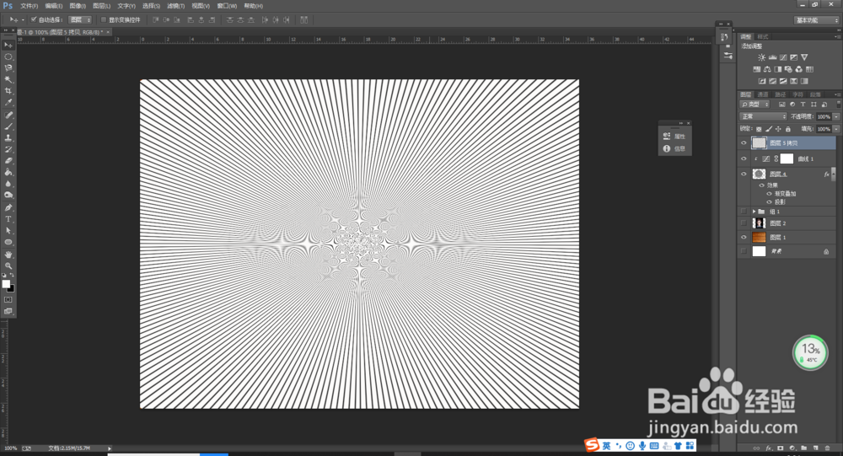Switch to the 通道 tab
Viewport: 843px width, 456px height.
[x=763, y=94]
